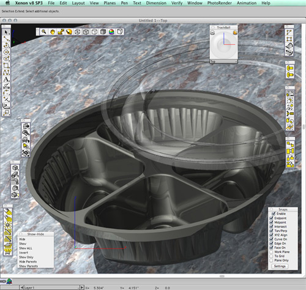306x290 pixels.
Task: Select the four-point rectangle surface tool
Action: click(289, 39)
